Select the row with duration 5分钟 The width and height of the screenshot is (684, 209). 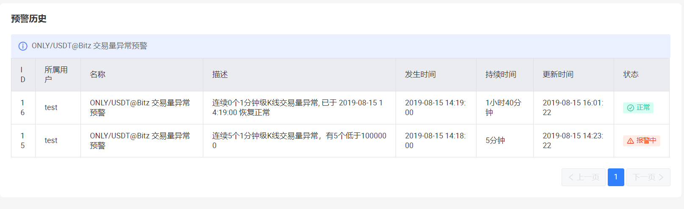pyautogui.click(x=340, y=141)
